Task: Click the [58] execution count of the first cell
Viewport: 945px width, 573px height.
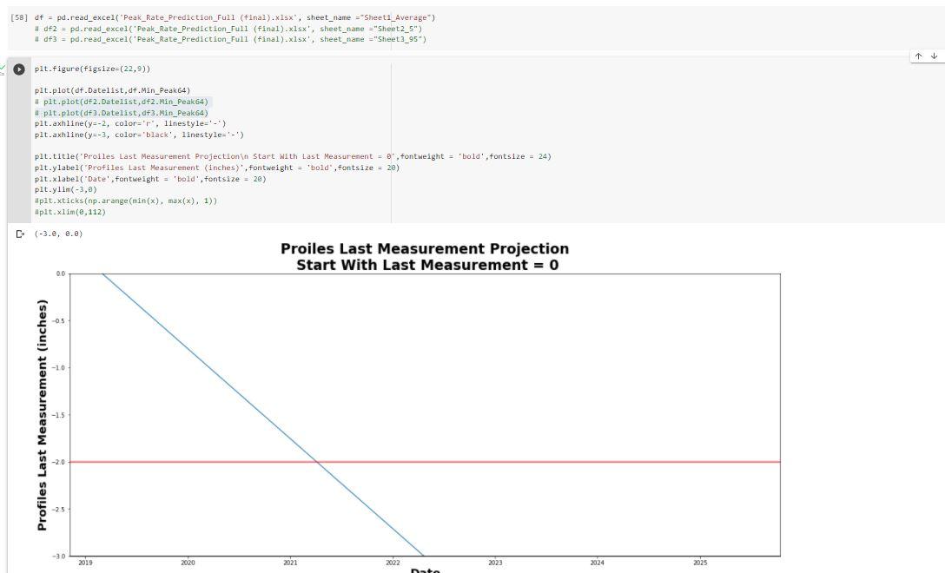Action: pos(19,17)
